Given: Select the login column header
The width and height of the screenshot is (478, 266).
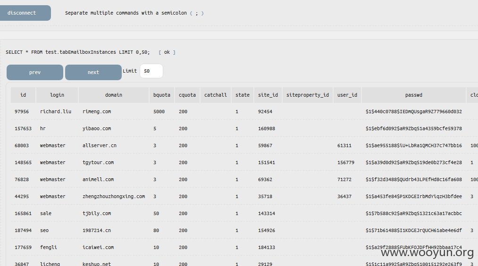Looking at the screenshot, I should click(x=57, y=95).
